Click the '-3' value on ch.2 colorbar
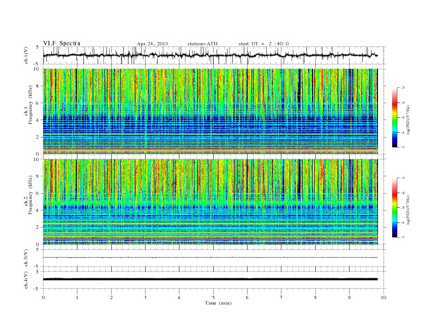This screenshot has height=334, width=432. tap(403, 178)
